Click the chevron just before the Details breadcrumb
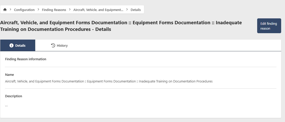 [x=127, y=9]
